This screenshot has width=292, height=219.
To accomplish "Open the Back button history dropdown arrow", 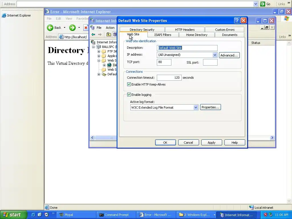I will point(64,28).
